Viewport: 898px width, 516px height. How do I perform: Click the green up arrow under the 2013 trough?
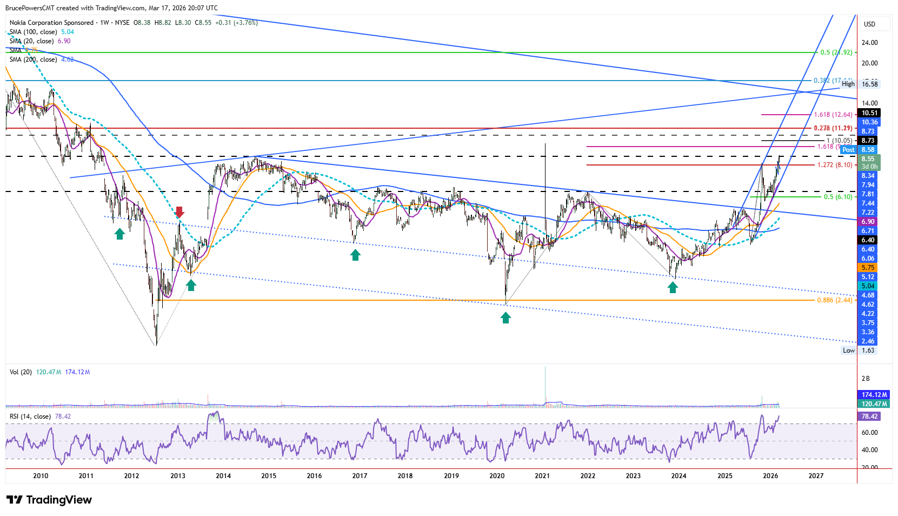point(191,285)
